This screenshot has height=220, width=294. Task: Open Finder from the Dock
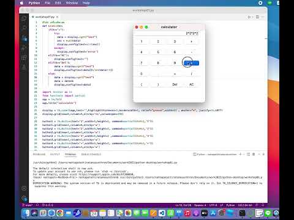coord(26,213)
